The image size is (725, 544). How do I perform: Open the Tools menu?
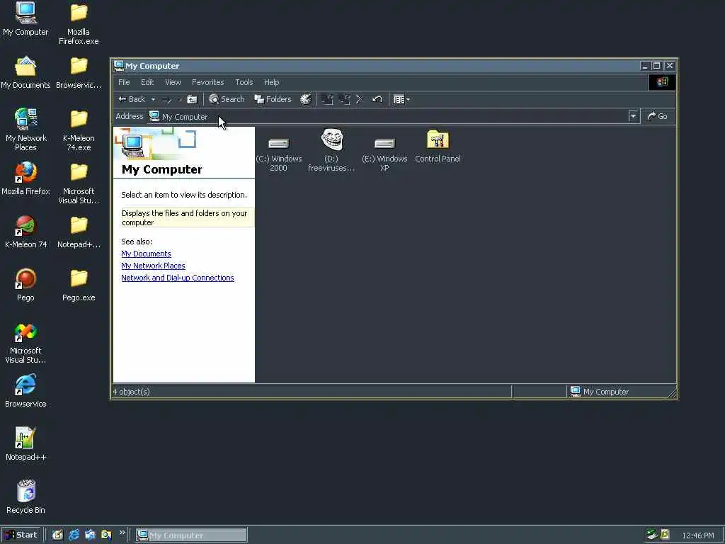point(244,82)
